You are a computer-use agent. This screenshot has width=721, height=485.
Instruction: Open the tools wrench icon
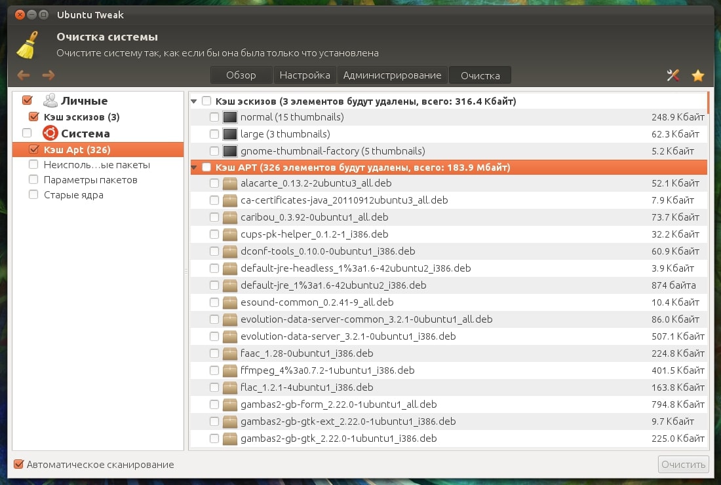coord(672,75)
